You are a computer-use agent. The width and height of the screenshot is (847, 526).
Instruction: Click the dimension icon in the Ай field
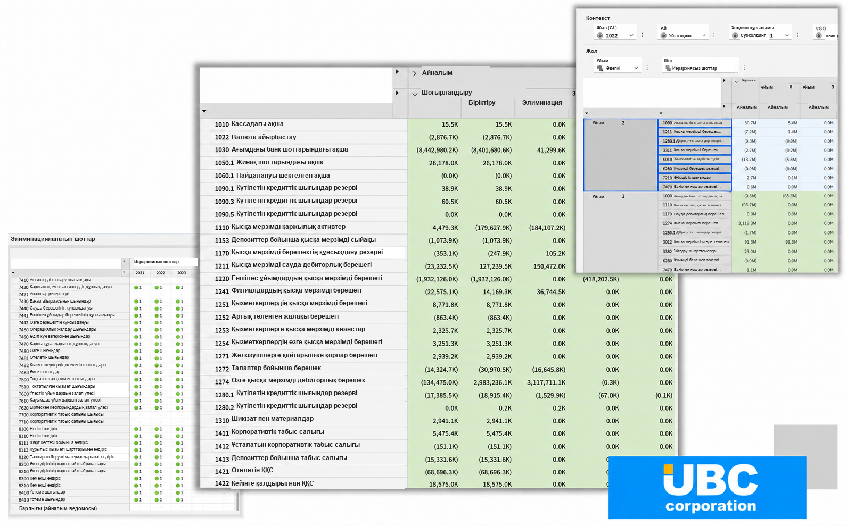663,36
